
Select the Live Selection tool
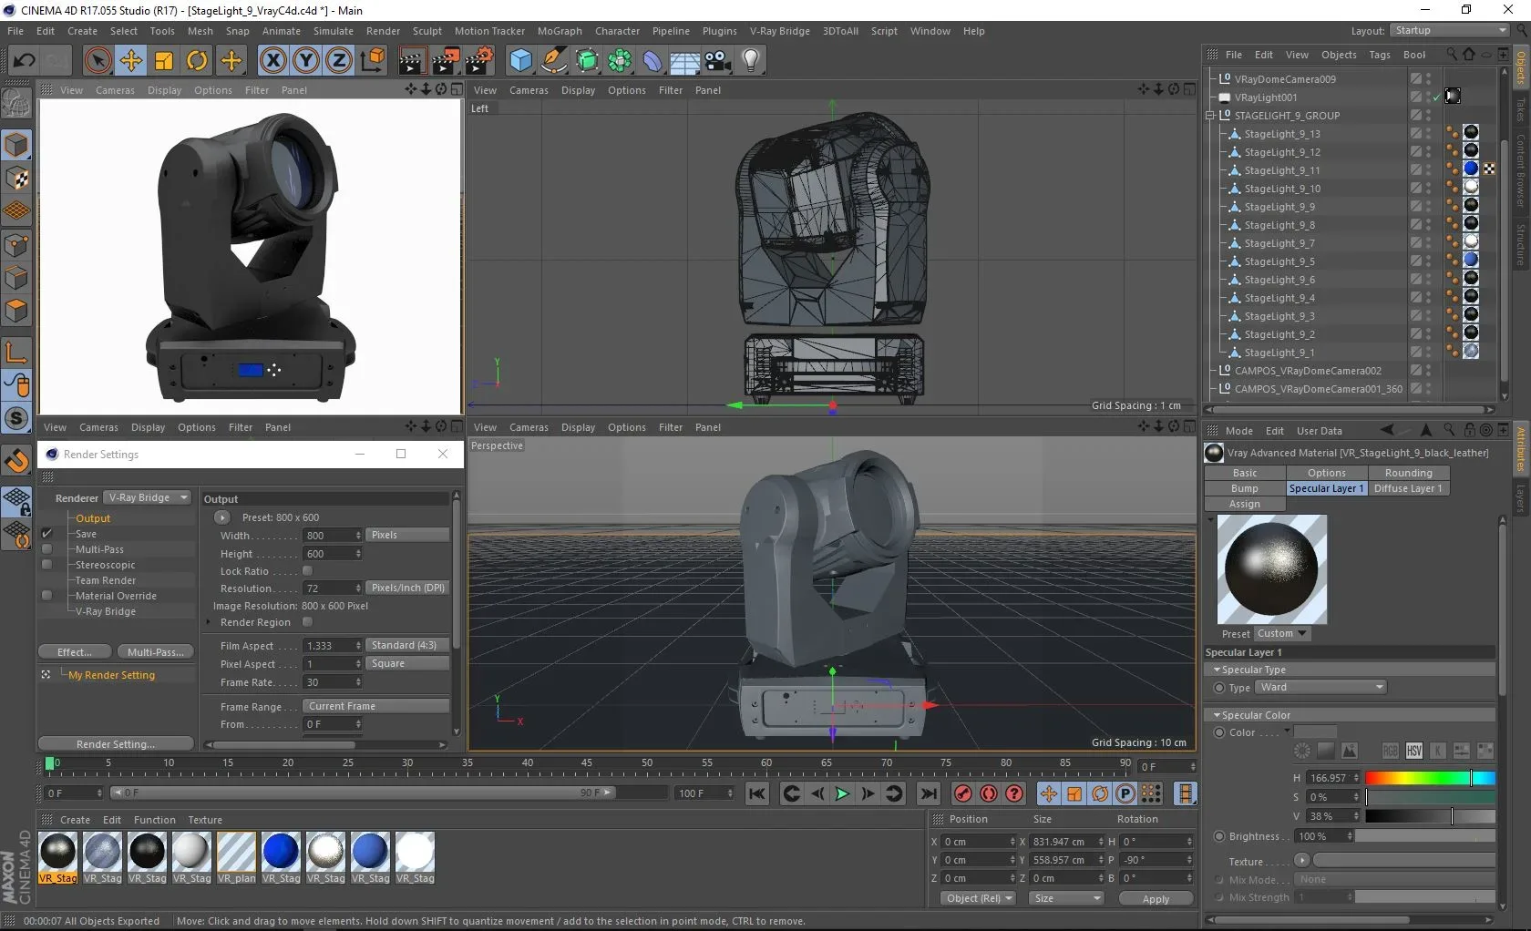[98, 61]
